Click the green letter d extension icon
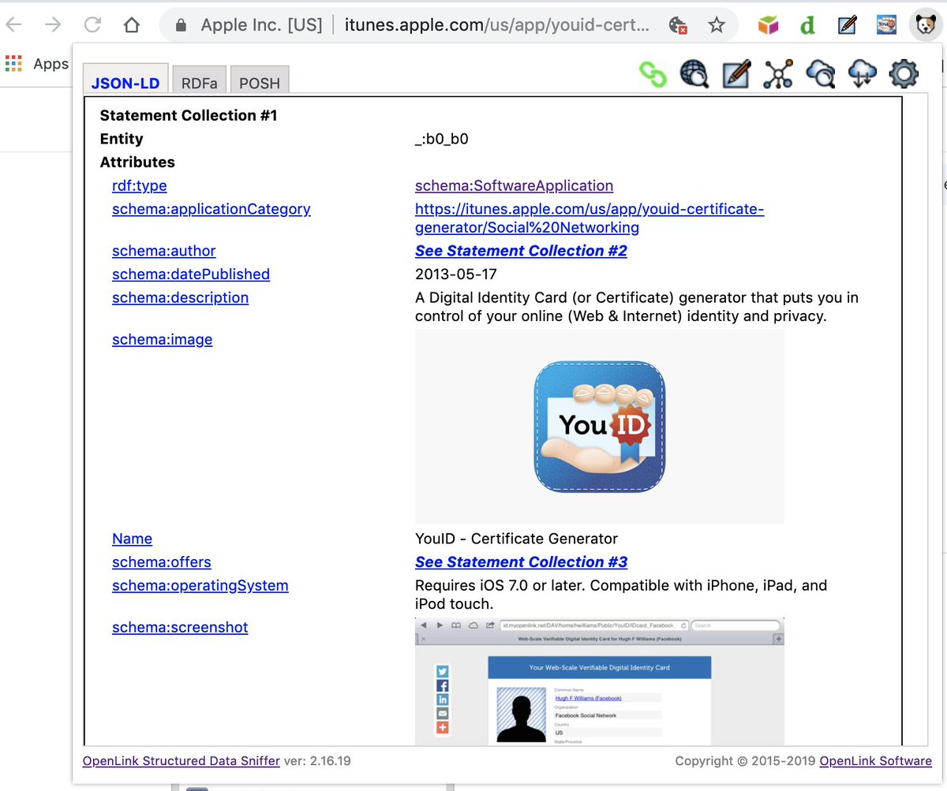Screen dimensions: 947x791 click(807, 25)
